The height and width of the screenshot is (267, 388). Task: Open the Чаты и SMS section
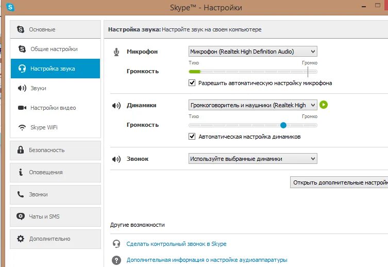coord(56,217)
